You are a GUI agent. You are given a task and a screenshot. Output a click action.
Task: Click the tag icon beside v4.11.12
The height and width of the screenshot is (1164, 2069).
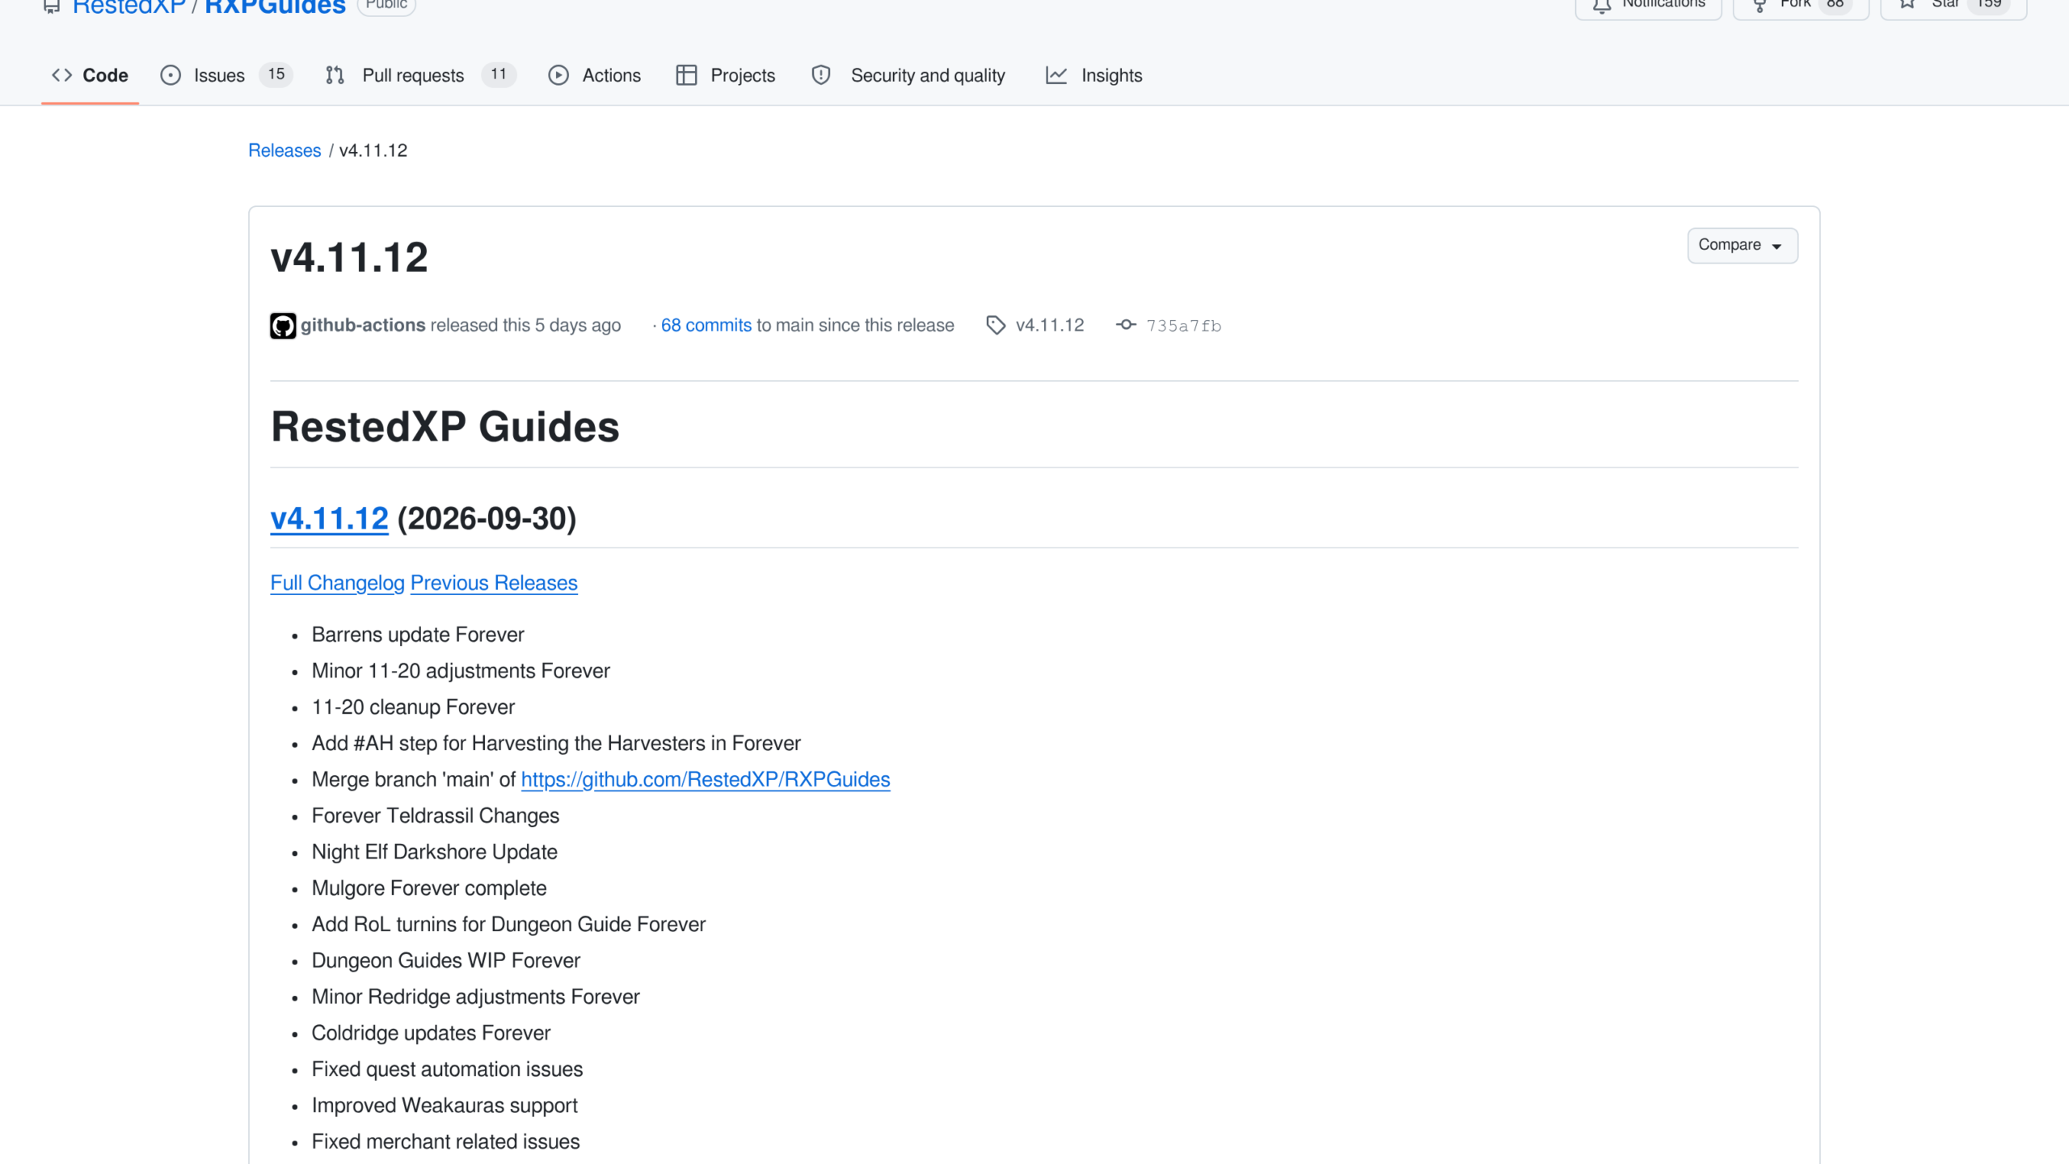click(996, 325)
